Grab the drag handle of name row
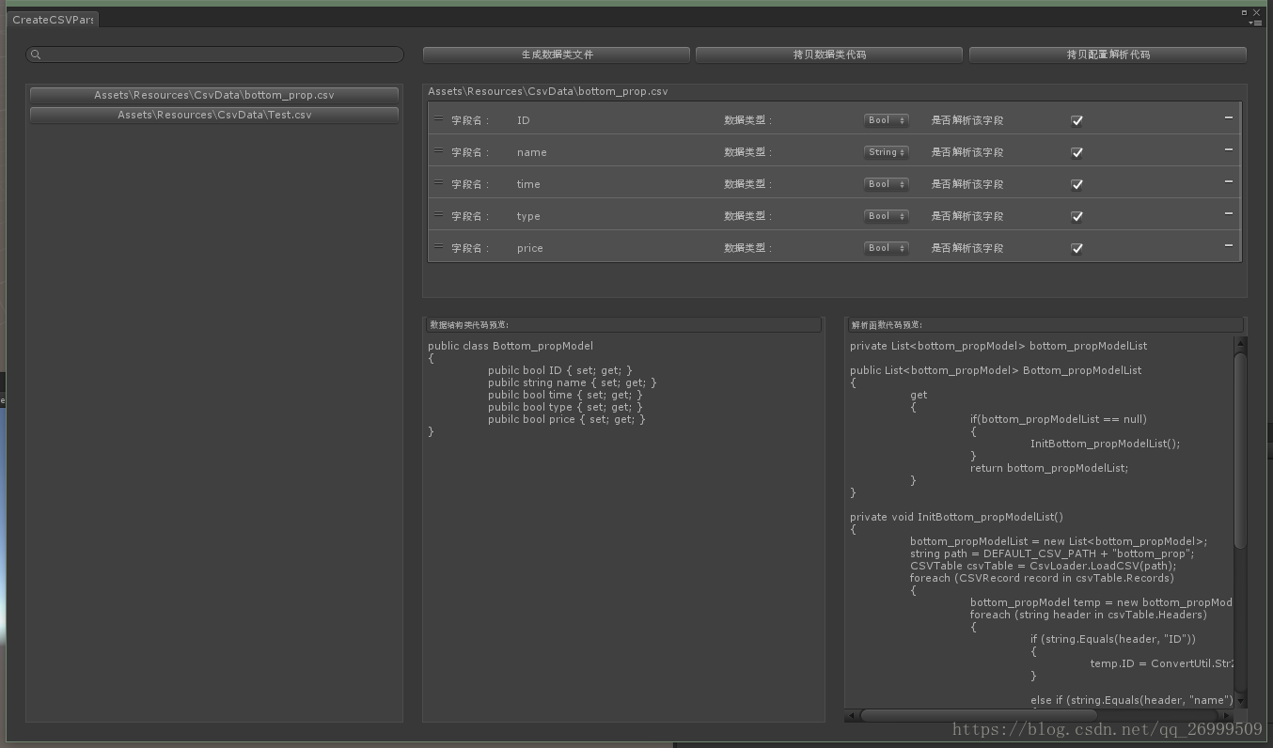Screen dimensions: 1273x748 (438, 150)
